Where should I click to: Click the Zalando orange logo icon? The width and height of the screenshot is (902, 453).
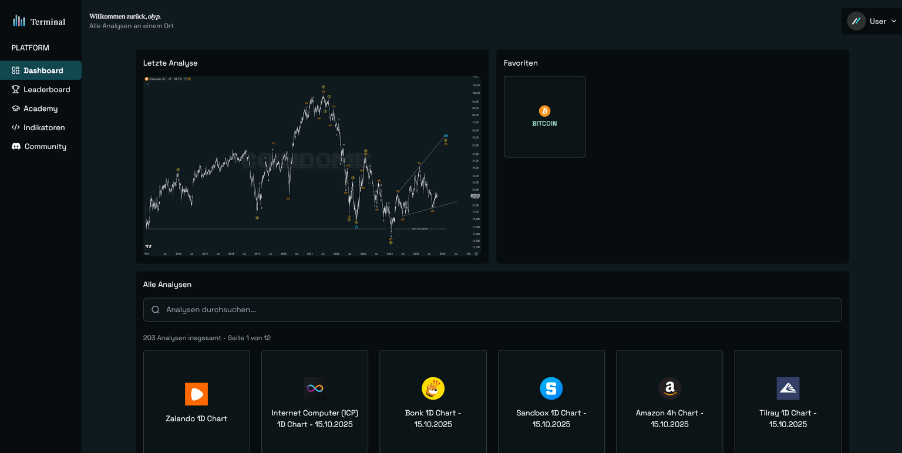click(196, 394)
